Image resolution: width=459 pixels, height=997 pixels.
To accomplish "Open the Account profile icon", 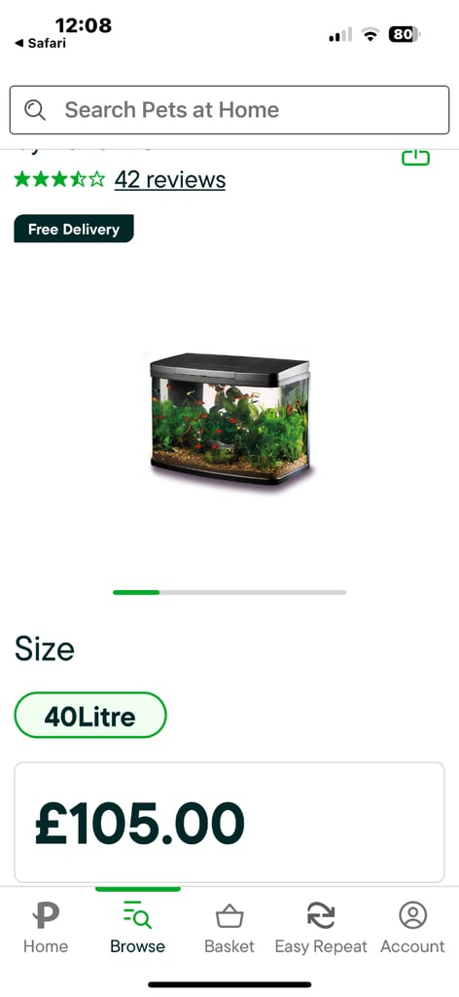I will tap(412, 915).
